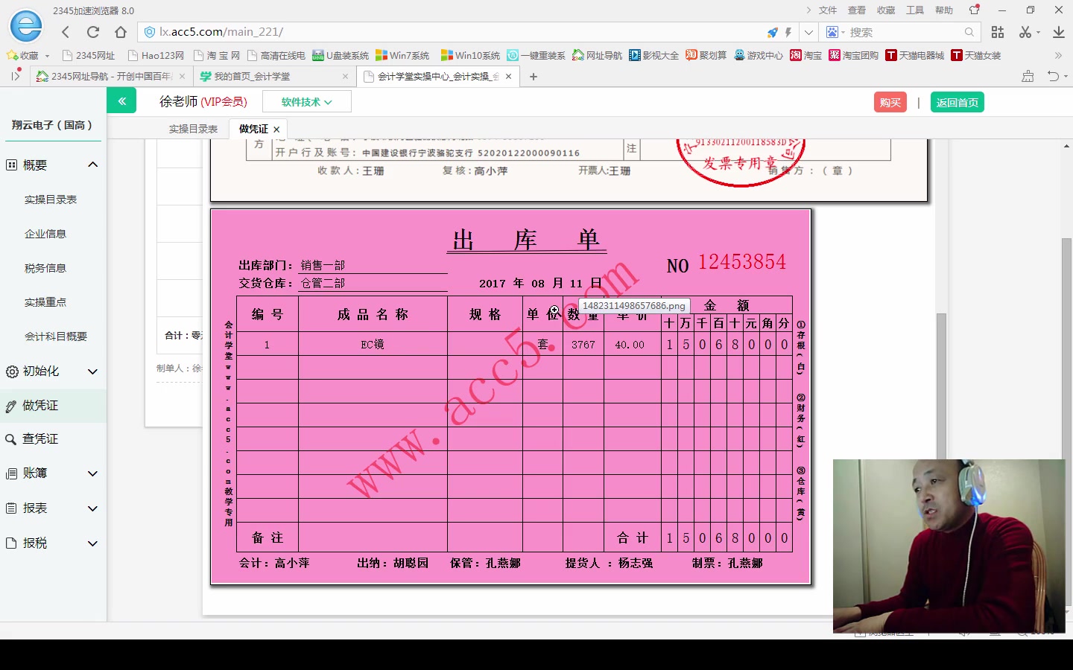This screenshot has height=670, width=1073.
Task: Toggle the lightning flash icon in address bar
Action: coord(789,31)
